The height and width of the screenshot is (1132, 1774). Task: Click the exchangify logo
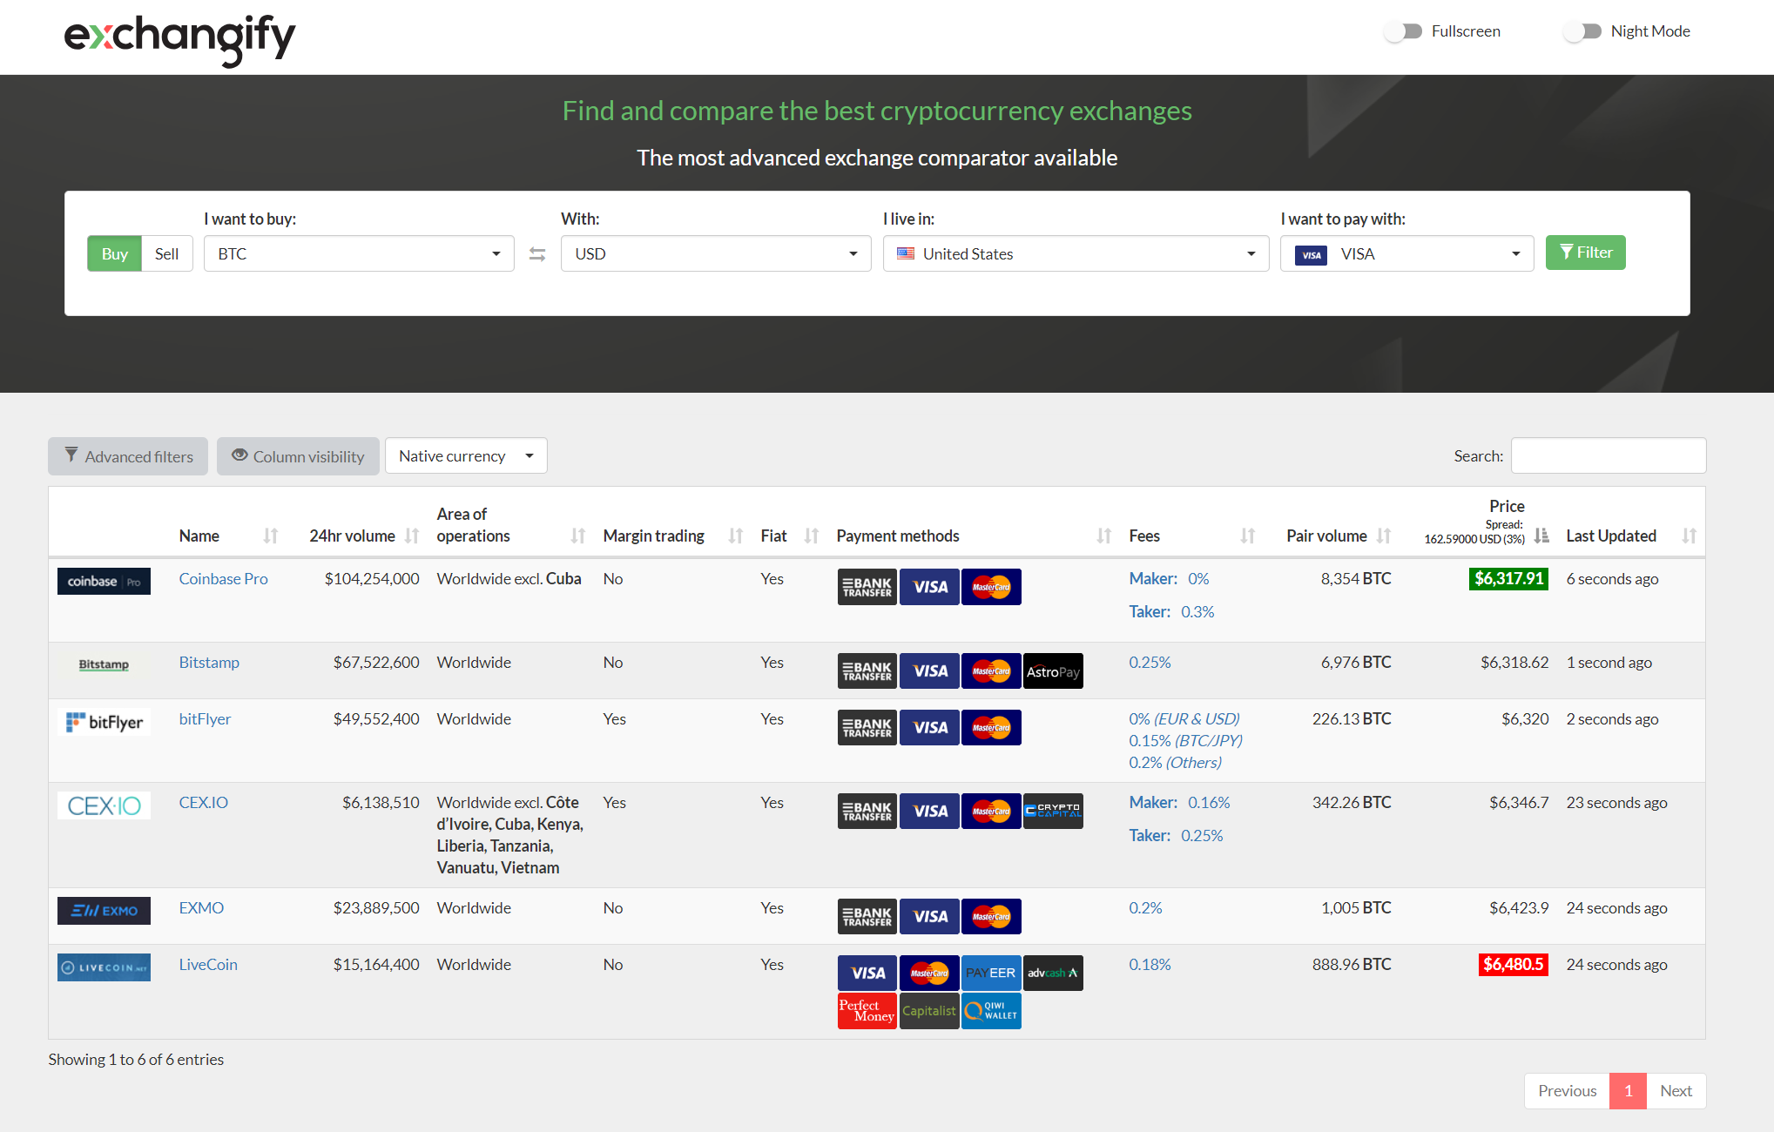click(x=180, y=37)
